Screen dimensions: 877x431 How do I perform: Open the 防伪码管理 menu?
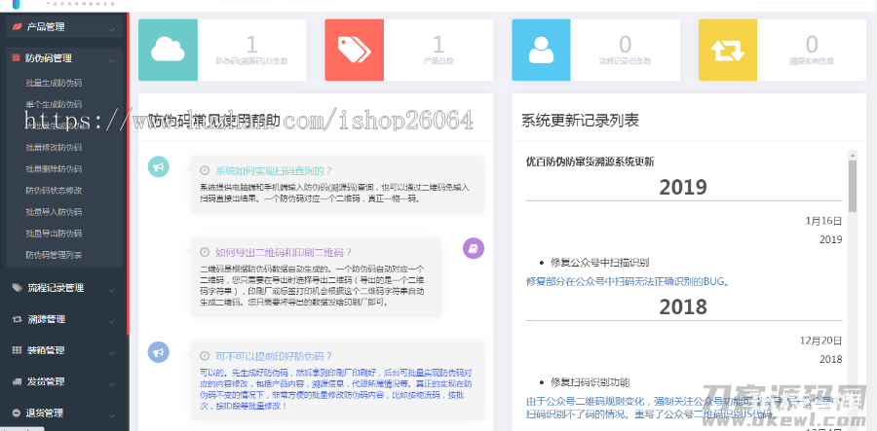tap(64, 58)
